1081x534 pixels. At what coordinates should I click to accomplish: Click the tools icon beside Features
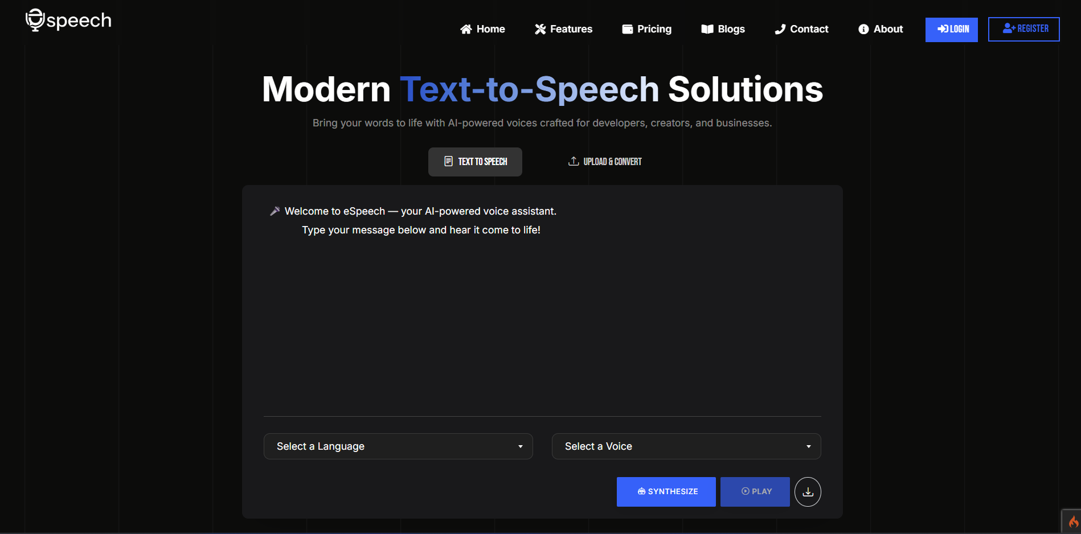(540, 29)
